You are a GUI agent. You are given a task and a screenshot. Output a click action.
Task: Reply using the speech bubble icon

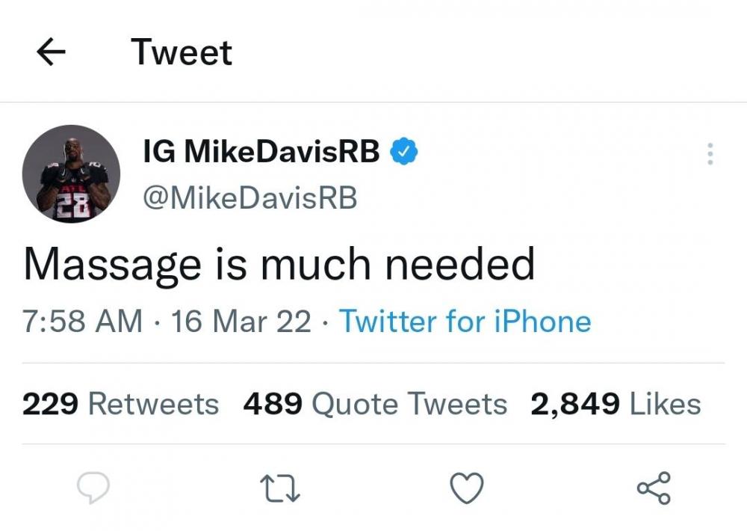[94, 489]
